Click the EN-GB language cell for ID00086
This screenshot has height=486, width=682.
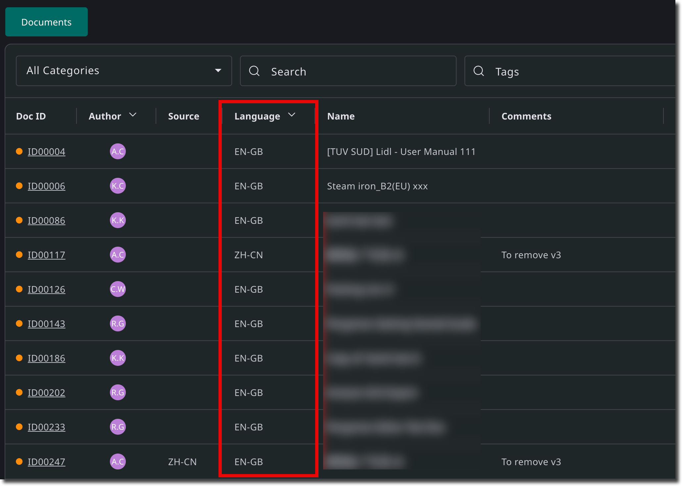[249, 220]
